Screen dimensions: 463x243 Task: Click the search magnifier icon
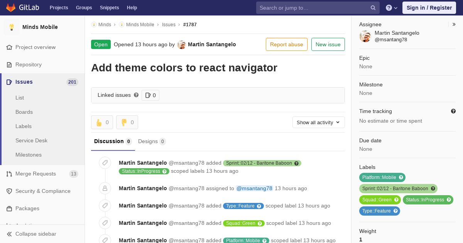(373, 8)
